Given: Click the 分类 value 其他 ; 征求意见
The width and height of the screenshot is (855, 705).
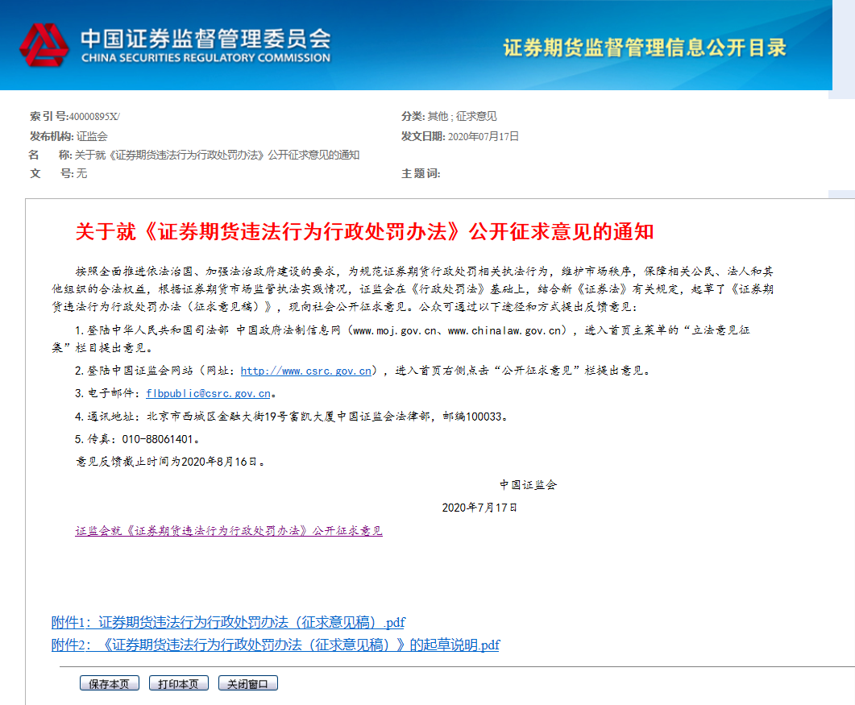Looking at the screenshot, I should coord(462,117).
